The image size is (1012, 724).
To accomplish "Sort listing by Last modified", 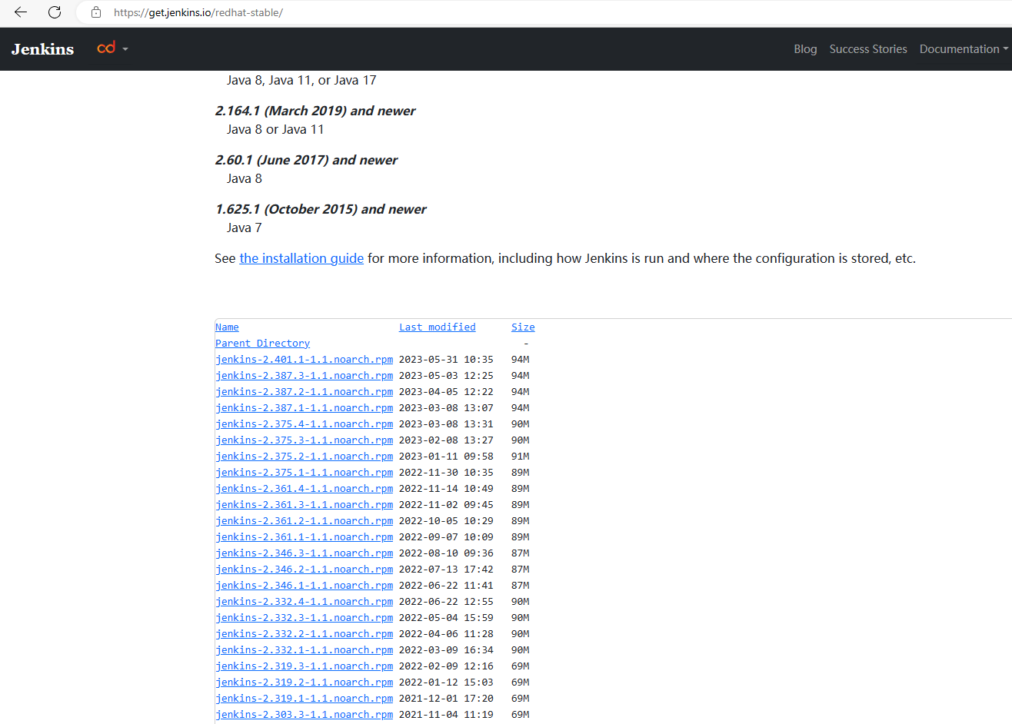I will click(437, 327).
